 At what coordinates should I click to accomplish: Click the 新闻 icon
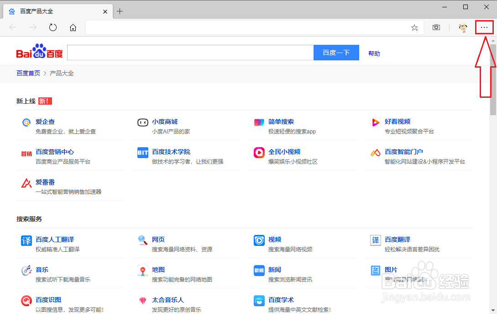(x=259, y=271)
